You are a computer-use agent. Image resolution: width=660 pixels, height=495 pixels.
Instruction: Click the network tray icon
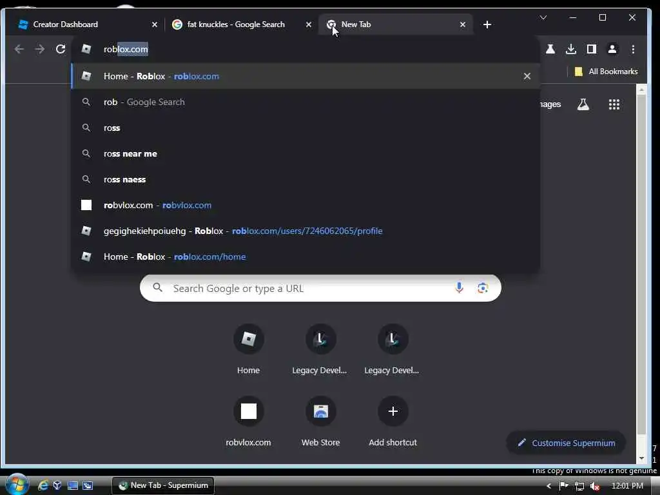tap(579, 486)
